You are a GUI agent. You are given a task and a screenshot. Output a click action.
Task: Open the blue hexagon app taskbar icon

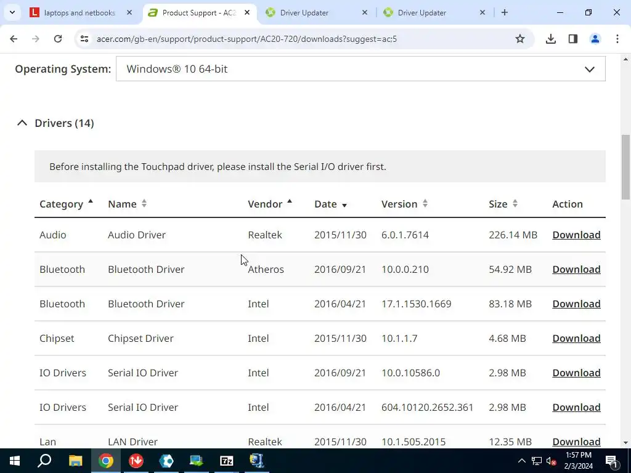[x=166, y=461]
